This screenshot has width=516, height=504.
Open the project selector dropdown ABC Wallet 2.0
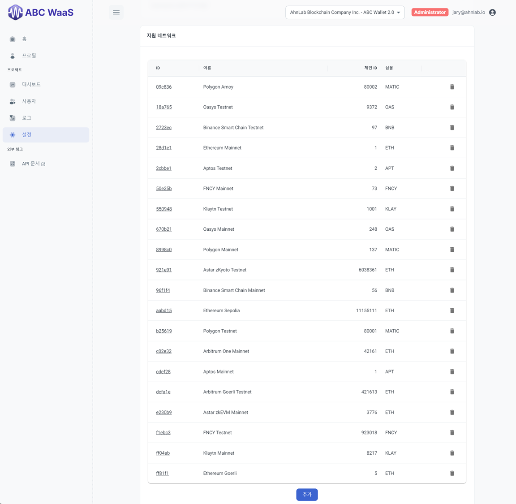345,13
